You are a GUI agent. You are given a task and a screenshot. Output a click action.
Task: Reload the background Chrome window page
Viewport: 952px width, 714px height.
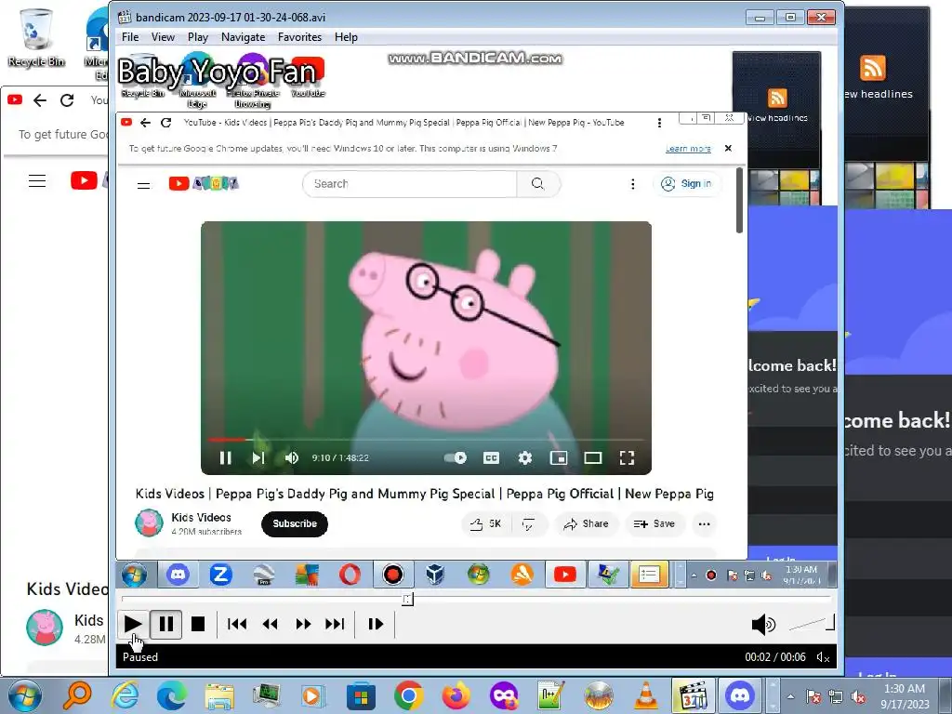pos(67,100)
